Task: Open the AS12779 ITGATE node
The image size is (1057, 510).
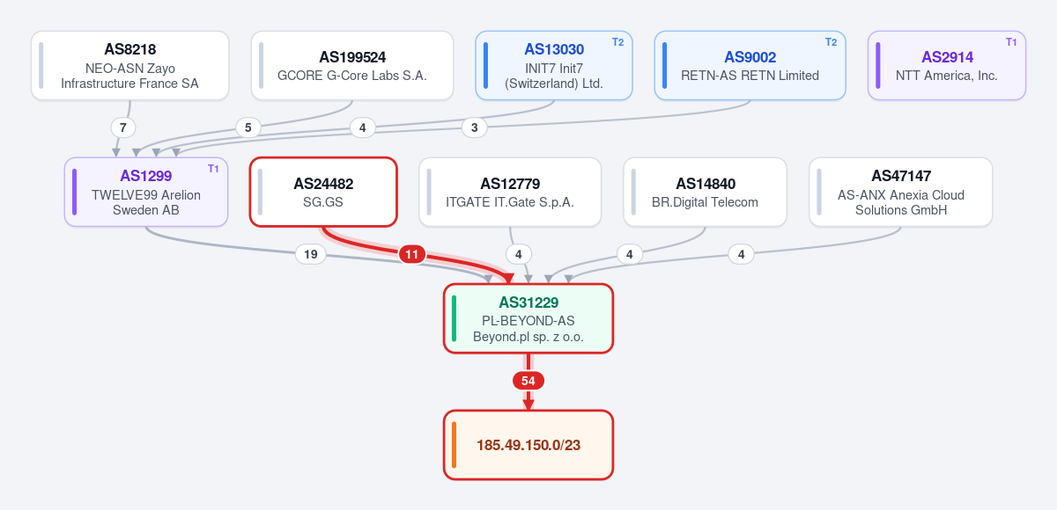Action: (510, 192)
